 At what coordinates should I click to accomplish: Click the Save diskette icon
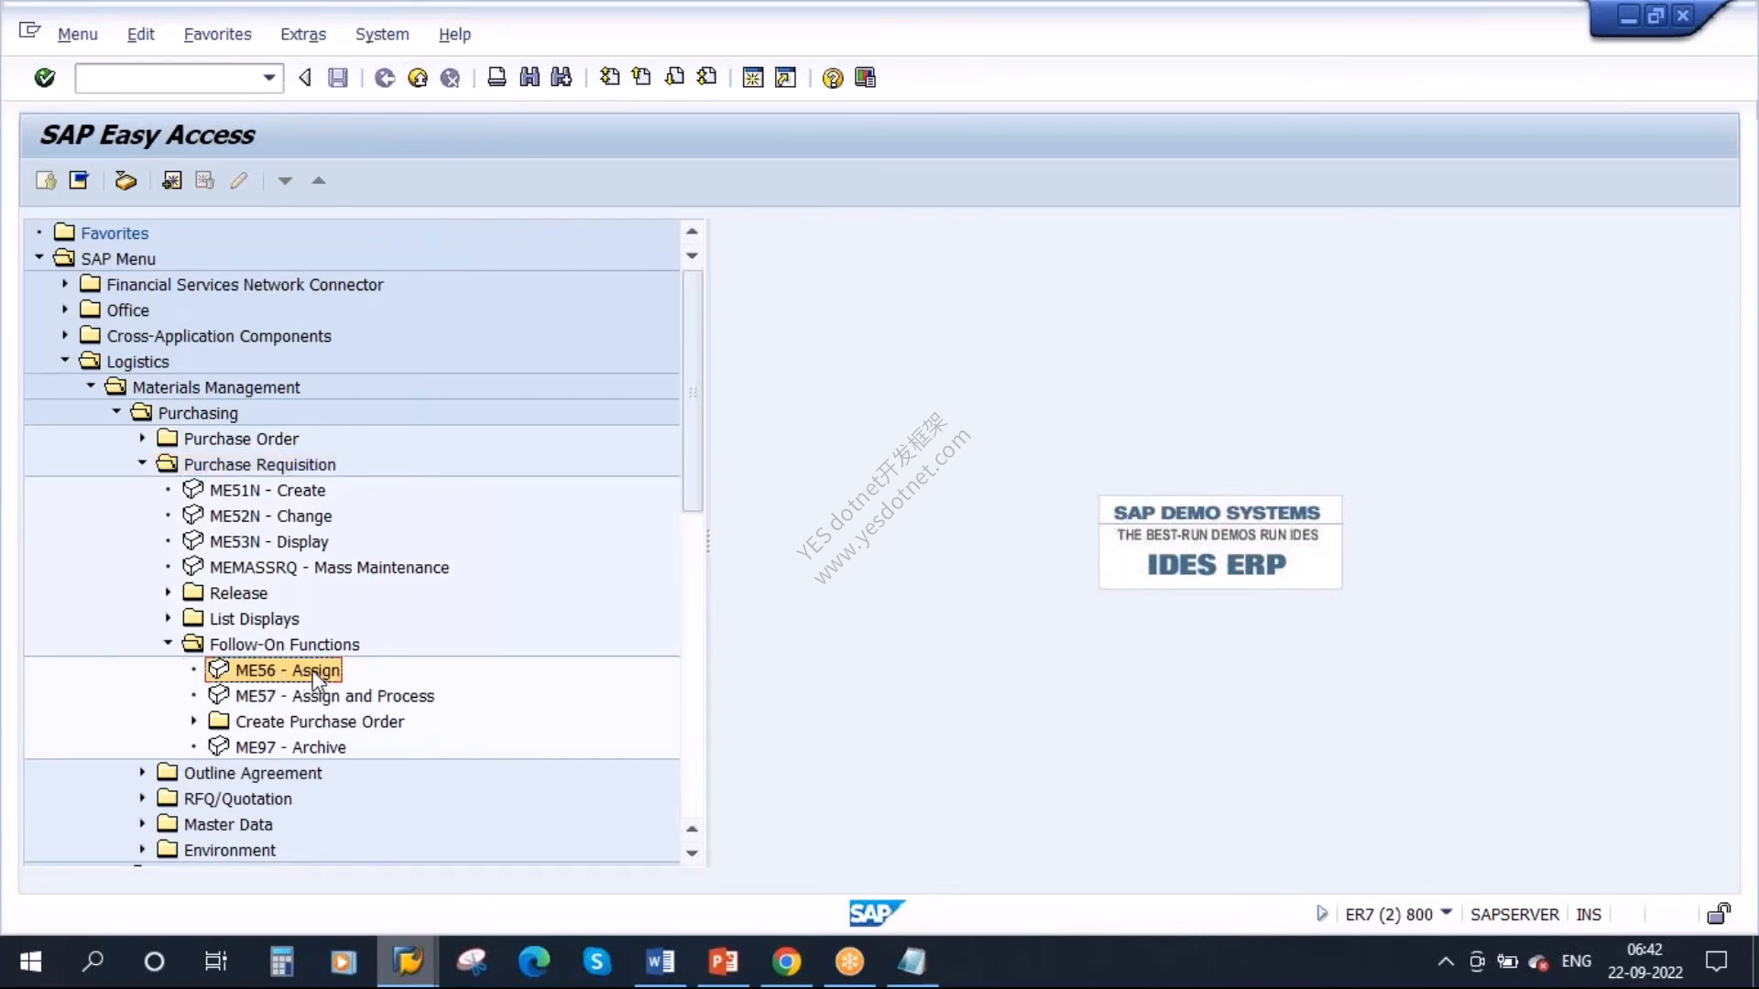[x=338, y=78]
